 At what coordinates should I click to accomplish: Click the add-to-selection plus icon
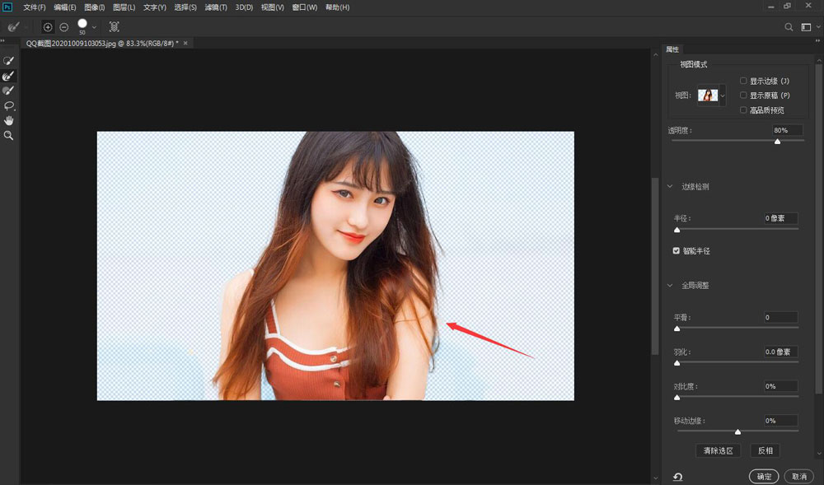coord(48,27)
